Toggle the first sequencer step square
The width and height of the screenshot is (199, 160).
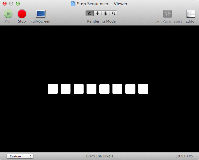pos(53,89)
